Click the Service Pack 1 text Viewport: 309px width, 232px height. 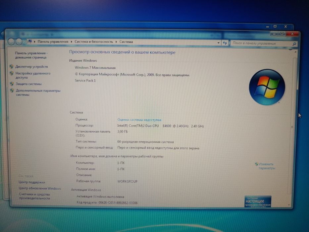tap(85, 81)
